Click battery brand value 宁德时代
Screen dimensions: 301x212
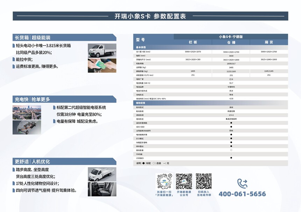pyautogui.click(x=231, y=87)
